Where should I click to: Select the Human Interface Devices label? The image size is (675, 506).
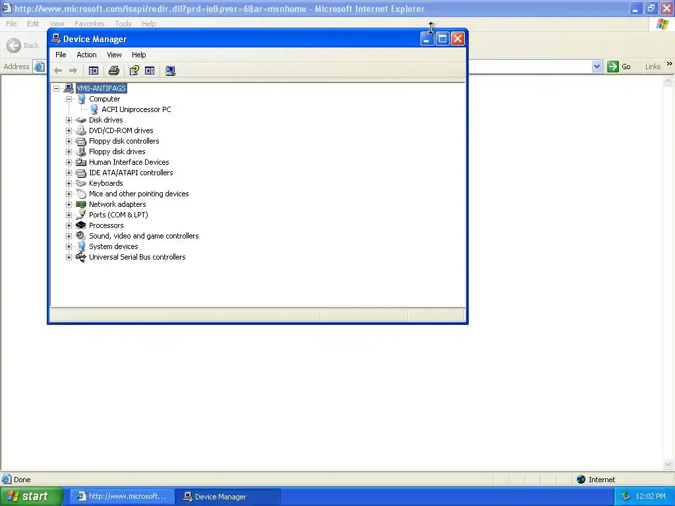[129, 162]
